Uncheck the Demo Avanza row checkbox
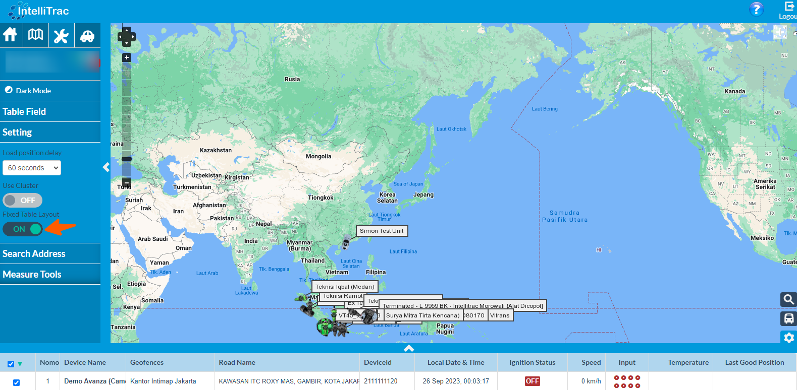 (x=16, y=382)
